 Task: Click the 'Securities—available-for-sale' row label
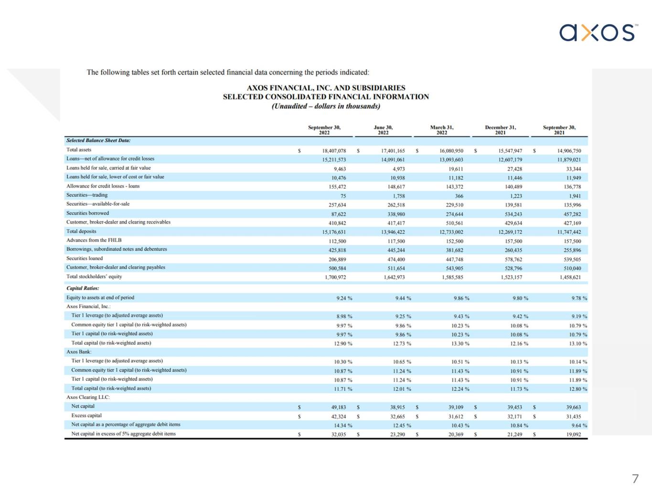(98, 204)
